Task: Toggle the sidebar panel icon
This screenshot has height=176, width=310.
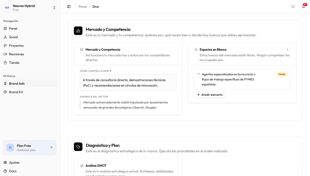Action: pos(69,6)
